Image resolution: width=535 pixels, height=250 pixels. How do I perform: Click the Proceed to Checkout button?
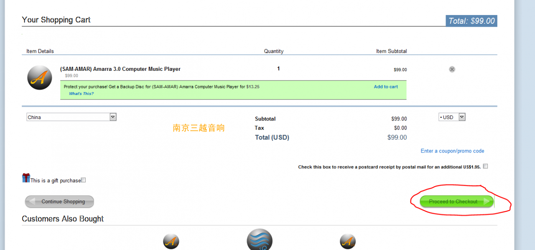457,202
